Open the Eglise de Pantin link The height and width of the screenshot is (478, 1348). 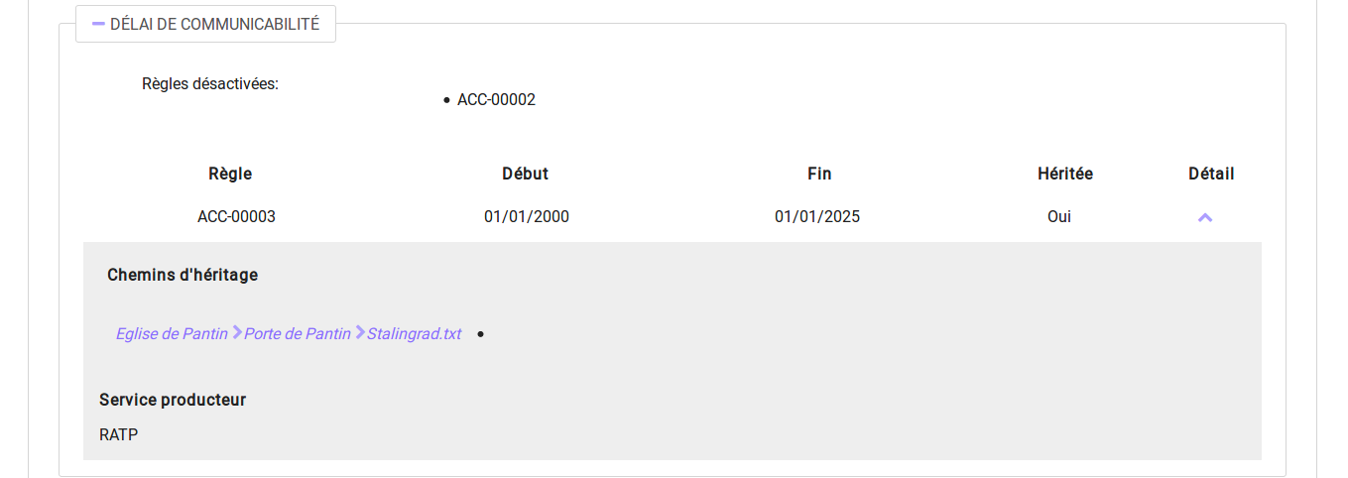pyautogui.click(x=172, y=334)
